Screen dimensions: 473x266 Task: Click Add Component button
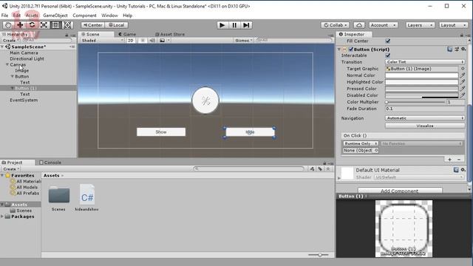point(400,191)
